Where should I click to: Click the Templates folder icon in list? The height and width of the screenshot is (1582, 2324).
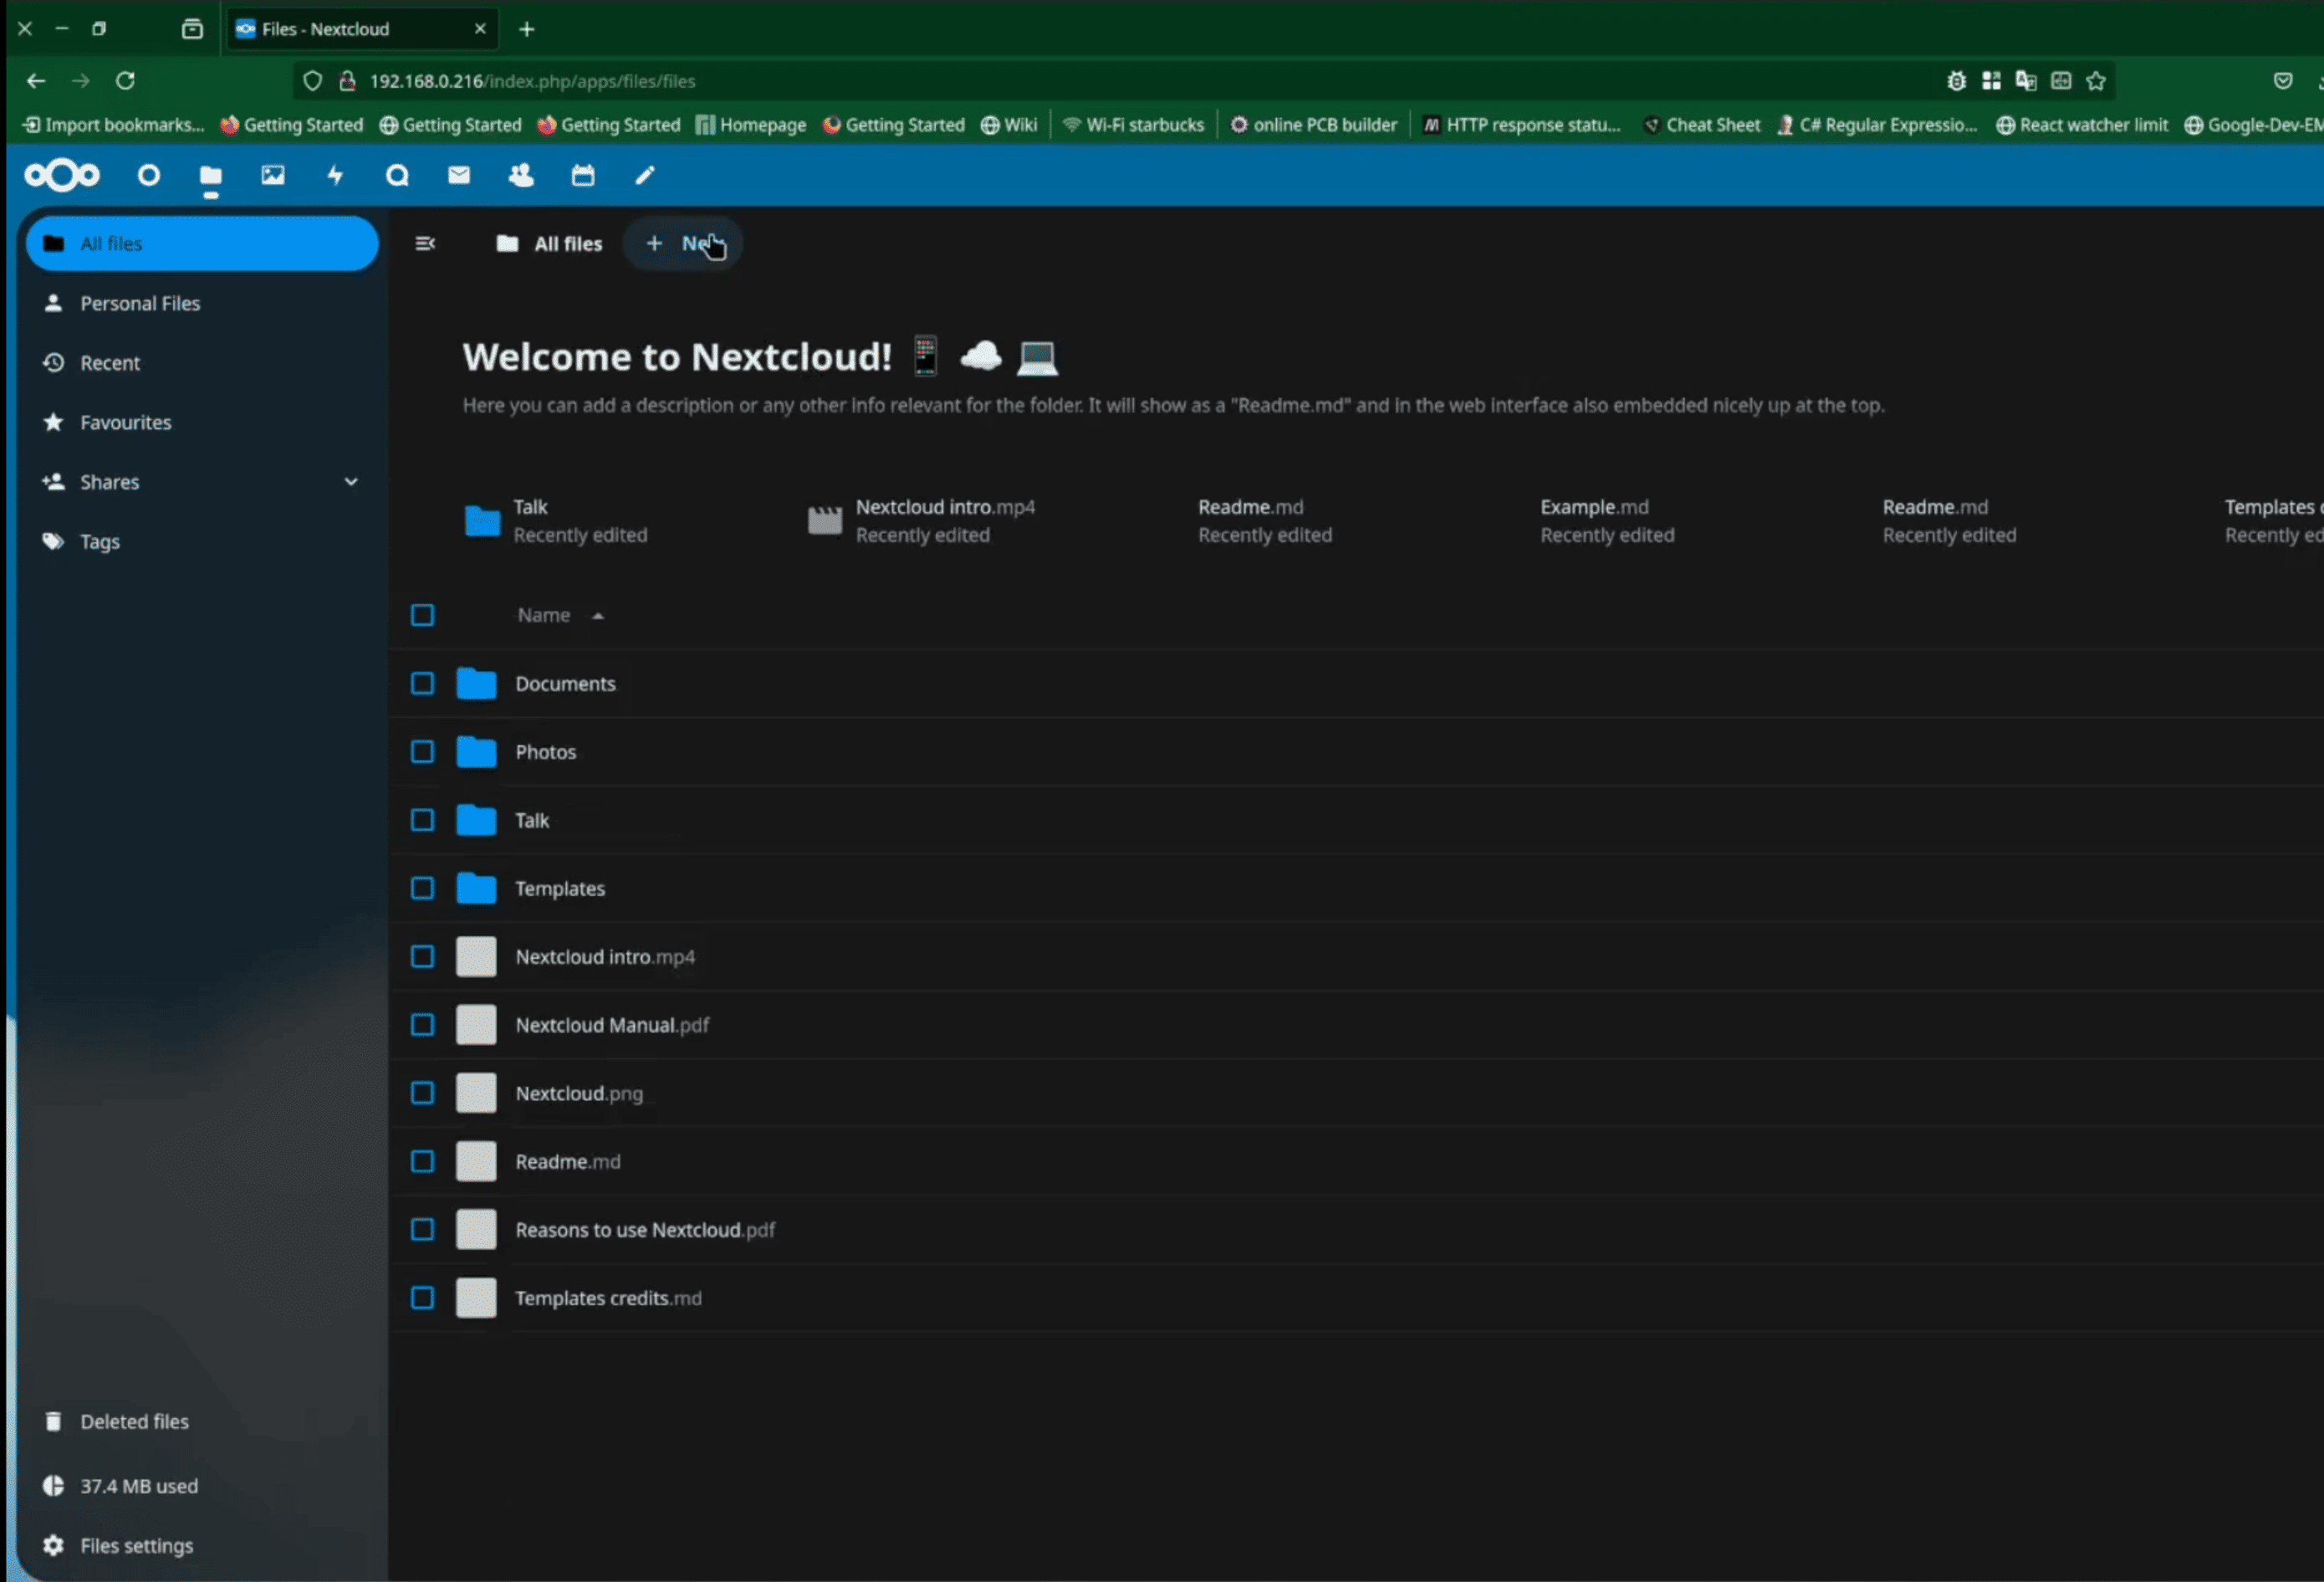click(x=476, y=888)
